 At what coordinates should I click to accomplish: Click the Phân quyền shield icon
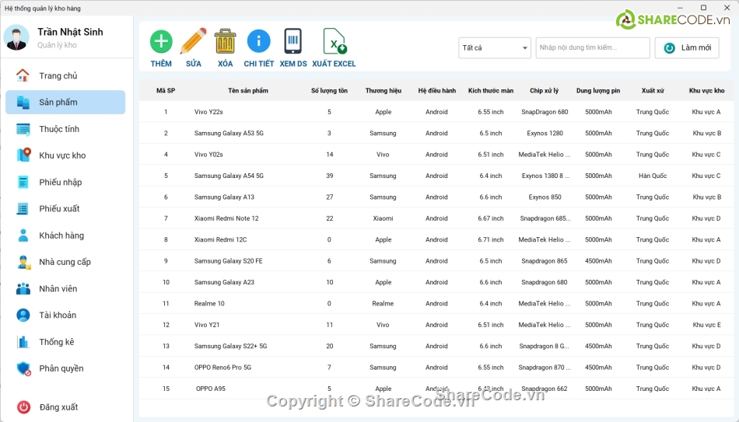click(x=23, y=369)
